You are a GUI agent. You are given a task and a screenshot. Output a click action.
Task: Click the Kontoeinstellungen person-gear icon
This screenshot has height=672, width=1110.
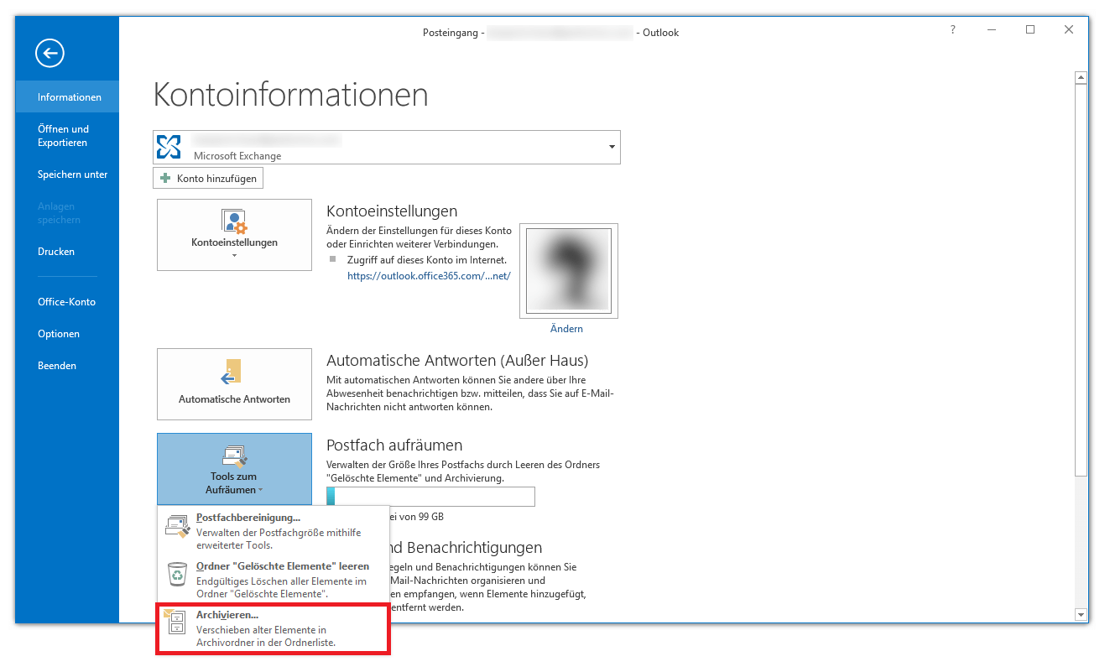(234, 222)
